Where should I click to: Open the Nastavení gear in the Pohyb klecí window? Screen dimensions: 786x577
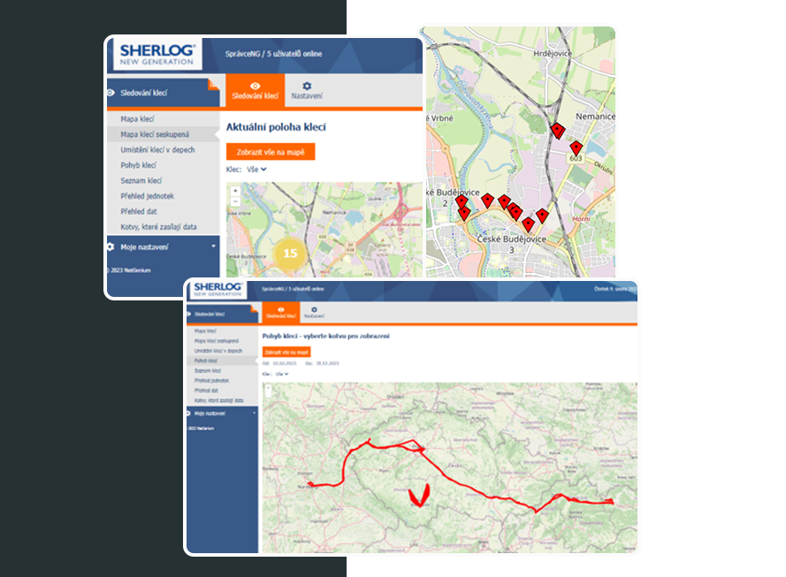click(x=313, y=310)
